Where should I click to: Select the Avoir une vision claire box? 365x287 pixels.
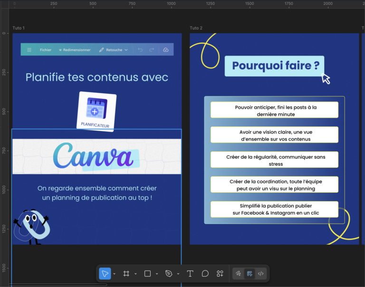274,135
